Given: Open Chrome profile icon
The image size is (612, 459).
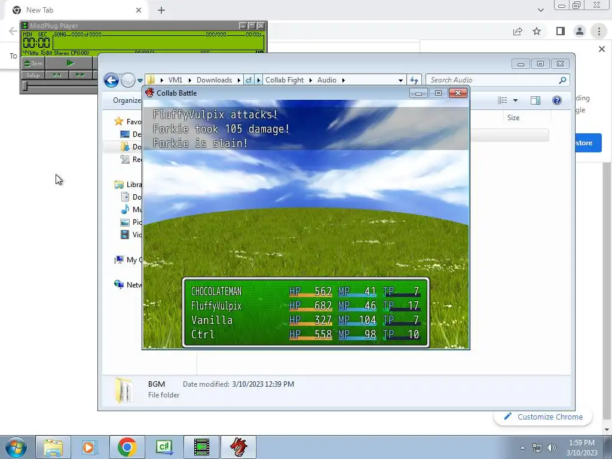Looking at the screenshot, I should pos(580,31).
